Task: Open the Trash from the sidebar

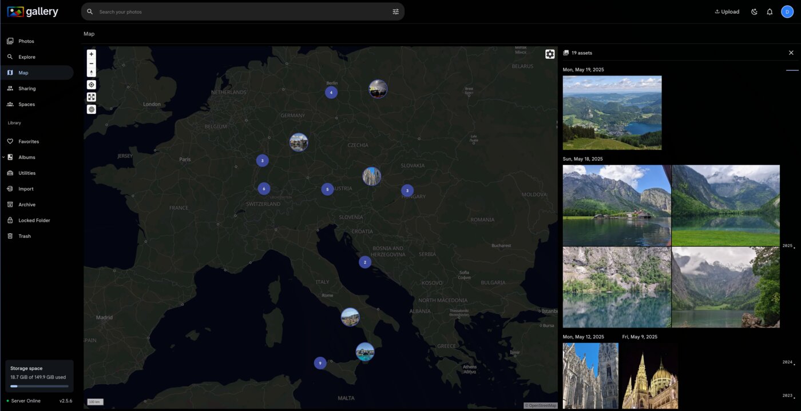Action: (x=24, y=236)
